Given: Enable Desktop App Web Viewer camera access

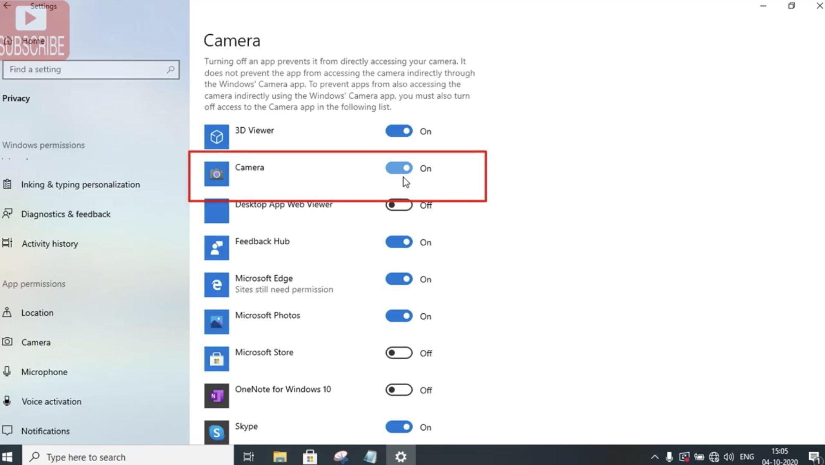Looking at the screenshot, I should (x=398, y=205).
